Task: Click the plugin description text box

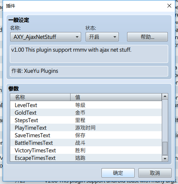Action: point(89,54)
